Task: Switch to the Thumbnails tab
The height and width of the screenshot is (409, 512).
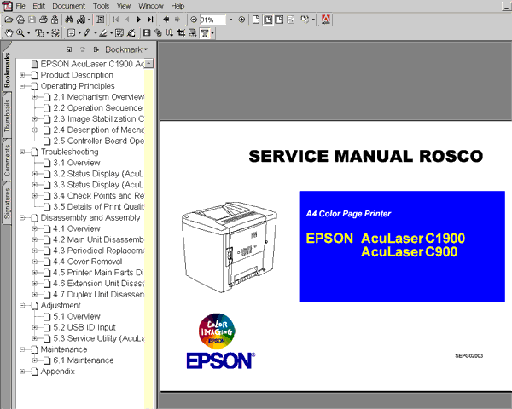Action: click(7, 116)
